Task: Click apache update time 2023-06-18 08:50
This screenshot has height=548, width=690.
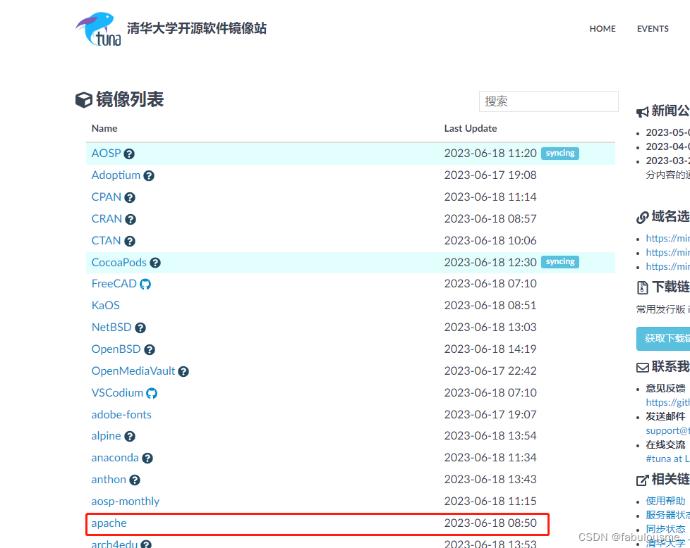Action: (490, 523)
